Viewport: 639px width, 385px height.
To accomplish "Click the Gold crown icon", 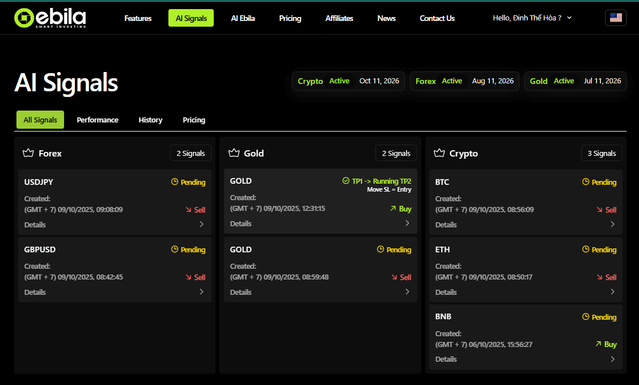I will pyautogui.click(x=234, y=153).
